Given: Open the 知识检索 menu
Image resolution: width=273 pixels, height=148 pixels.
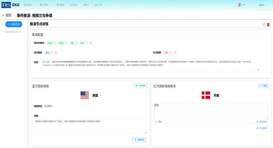Looking at the screenshot, I should click(29, 5).
